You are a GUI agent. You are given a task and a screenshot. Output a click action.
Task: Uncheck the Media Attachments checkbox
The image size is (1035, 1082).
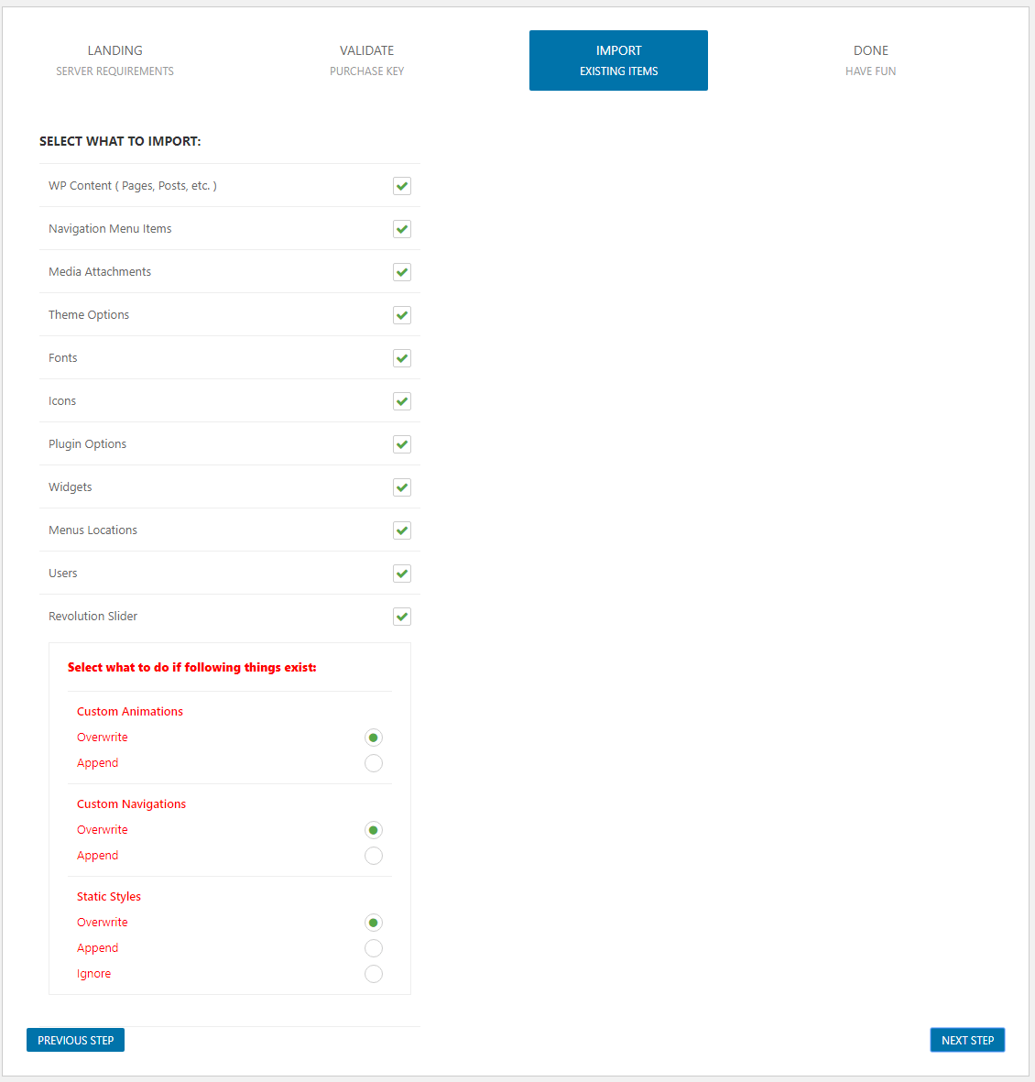pos(401,272)
